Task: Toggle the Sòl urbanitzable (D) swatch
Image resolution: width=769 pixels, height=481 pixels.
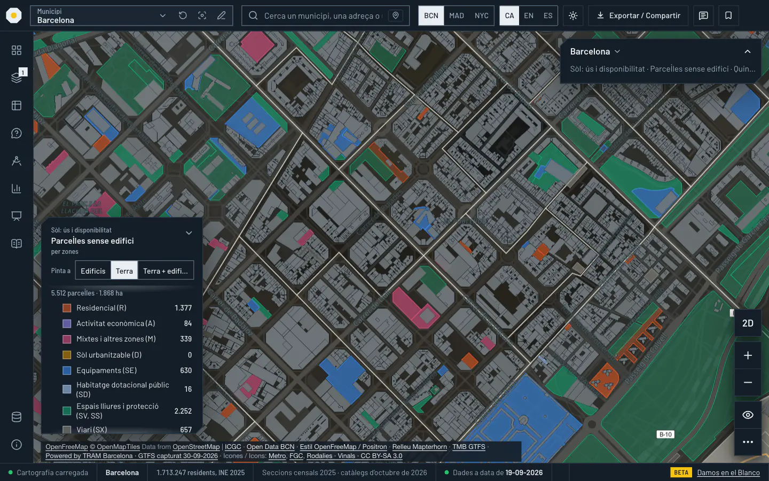Action: (x=67, y=355)
